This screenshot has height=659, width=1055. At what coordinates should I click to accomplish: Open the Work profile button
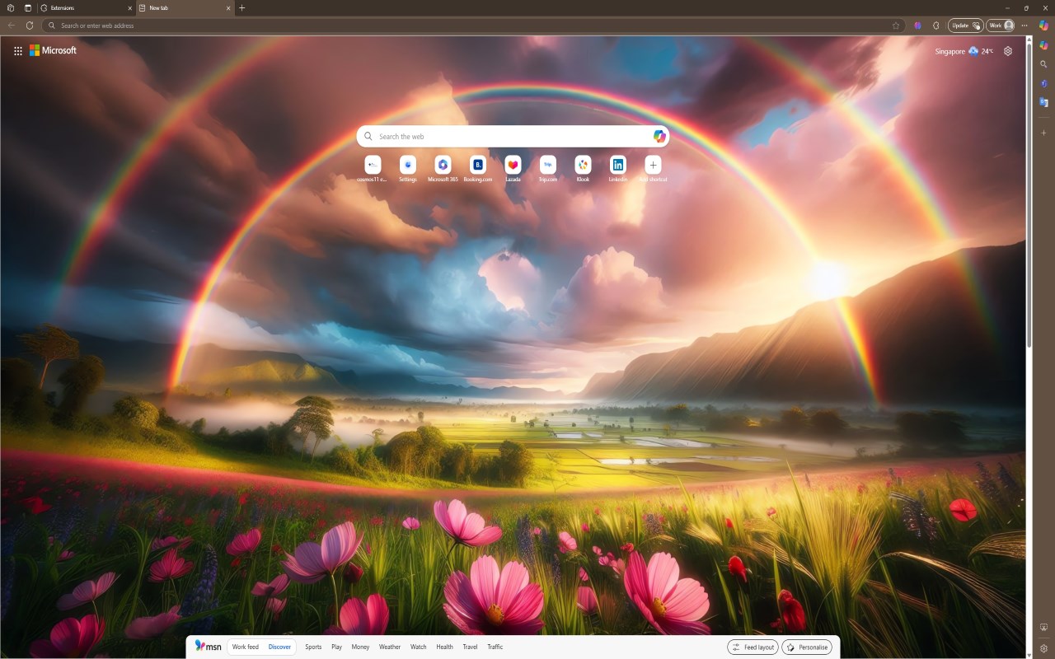pyautogui.click(x=1001, y=26)
